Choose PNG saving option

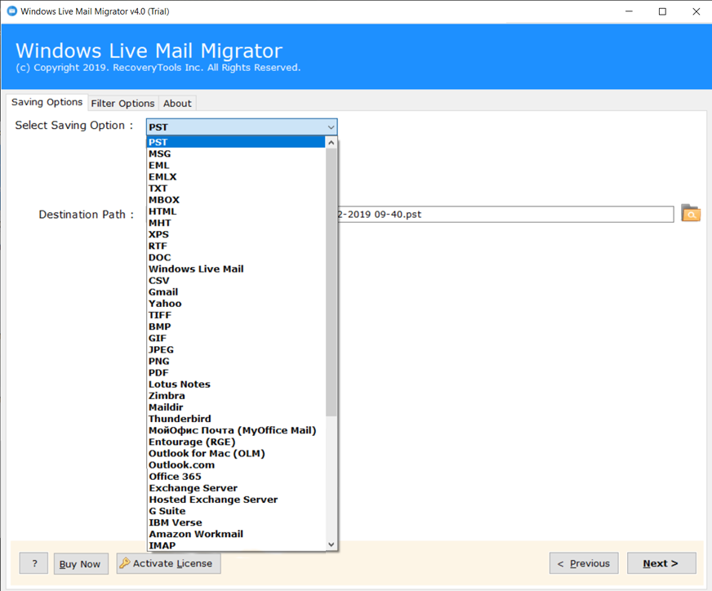236,362
